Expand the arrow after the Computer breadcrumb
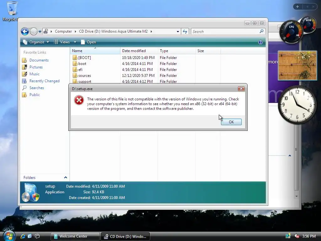This screenshot has height=241, width=321. click(75, 31)
